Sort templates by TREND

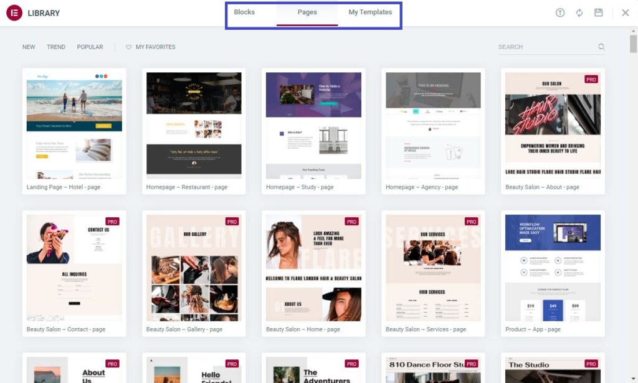tap(56, 47)
